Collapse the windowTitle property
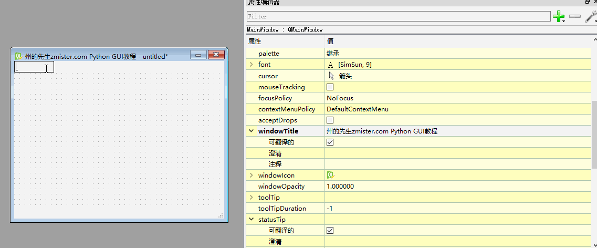This screenshot has width=597, height=248. click(x=252, y=131)
